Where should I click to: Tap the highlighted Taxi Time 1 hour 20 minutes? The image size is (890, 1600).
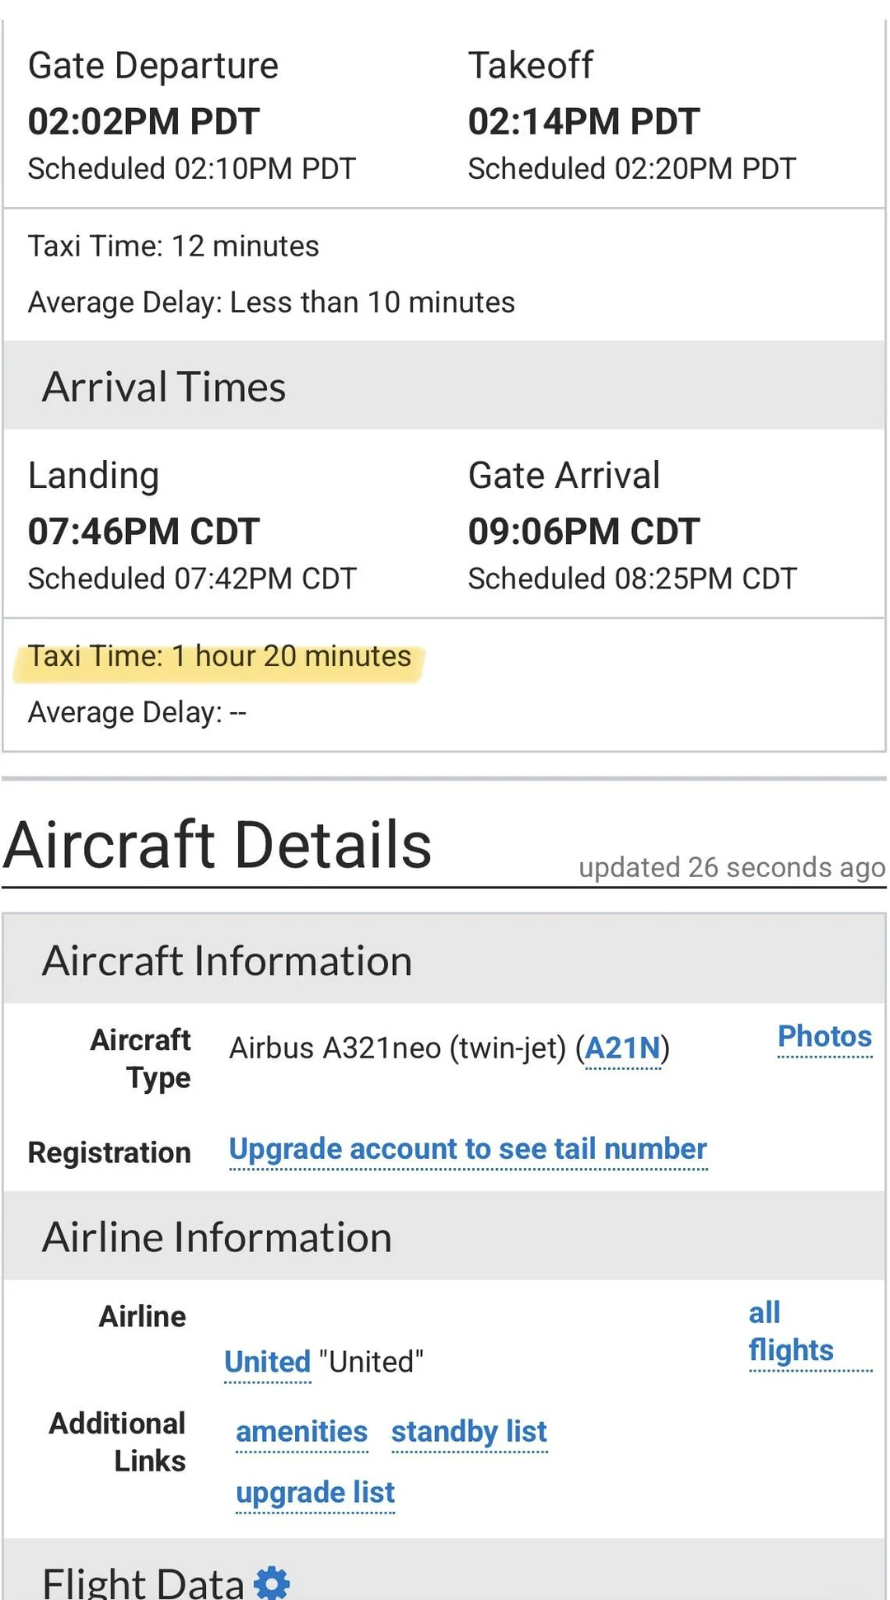pyautogui.click(x=219, y=657)
